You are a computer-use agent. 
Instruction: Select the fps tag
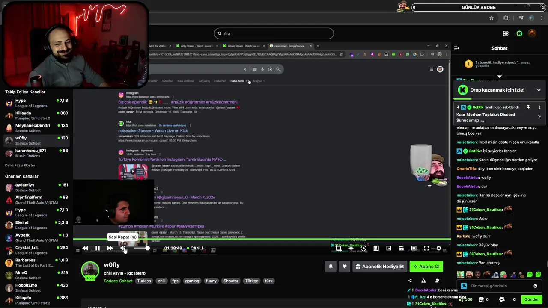175,281
